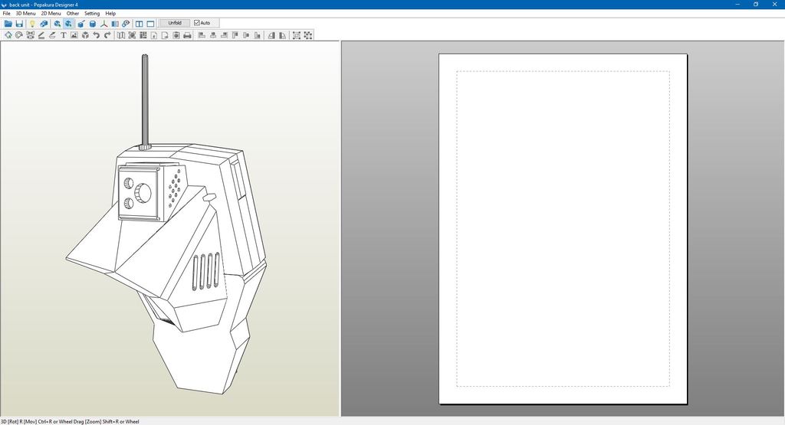Open the 3D Menu
This screenshot has height=425, width=785.
tap(25, 14)
